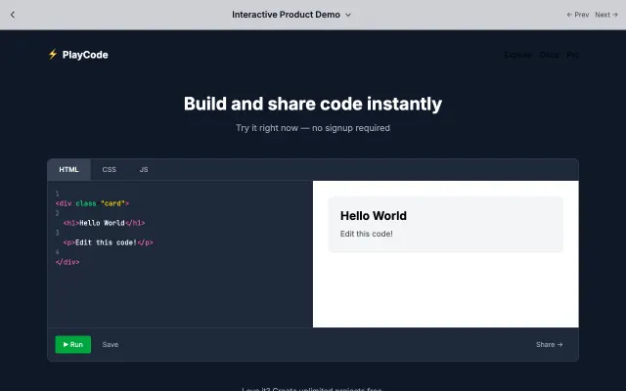Switch to the HTML tab
The width and height of the screenshot is (626, 391).
[x=68, y=169]
